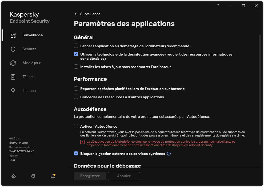Open Tâches using its clipboard icon
The image size is (264, 187).
13,77
